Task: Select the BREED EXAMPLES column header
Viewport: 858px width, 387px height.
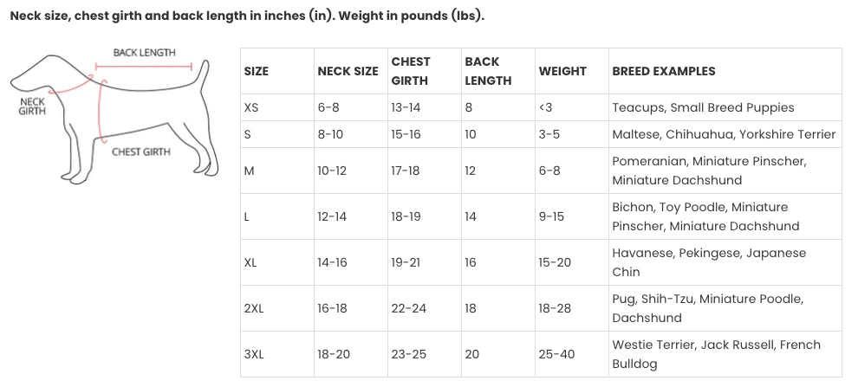Action: coord(664,71)
